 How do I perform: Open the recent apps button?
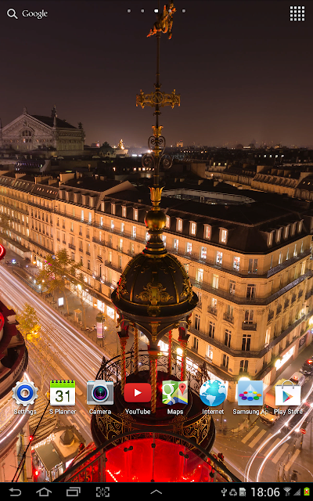[73, 492]
